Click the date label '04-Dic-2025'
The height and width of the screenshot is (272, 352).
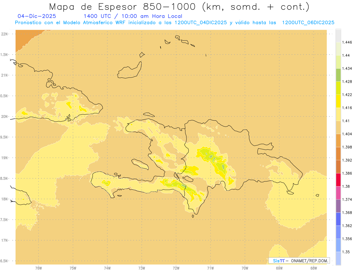pos(37,16)
